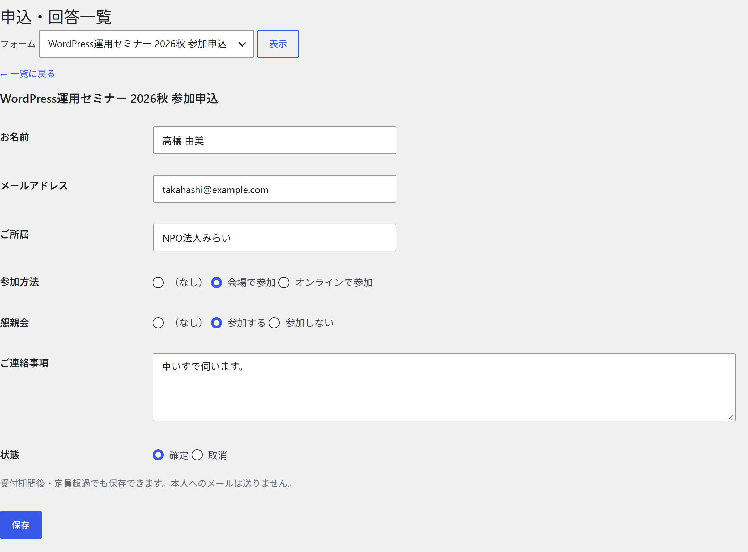
Task: Click the お名前 input field
Action: click(274, 140)
